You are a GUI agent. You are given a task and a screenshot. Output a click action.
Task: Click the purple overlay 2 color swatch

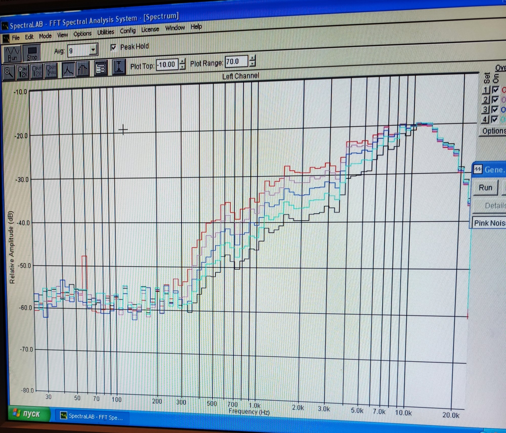pos(503,100)
